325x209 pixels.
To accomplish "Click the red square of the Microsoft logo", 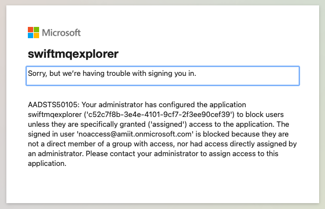I will pyautogui.click(x=30, y=30).
